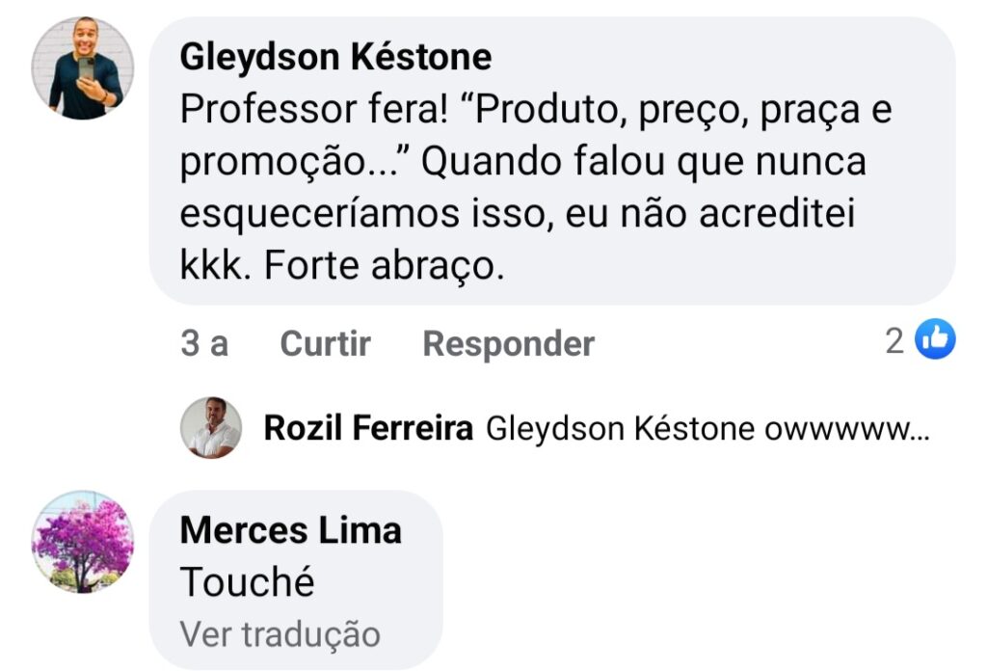
Task: Click the "Touché" comment text
Action: (x=248, y=582)
